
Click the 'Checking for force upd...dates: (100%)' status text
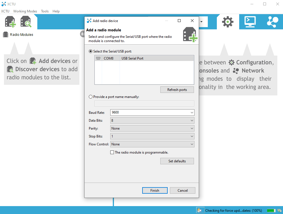(234, 211)
